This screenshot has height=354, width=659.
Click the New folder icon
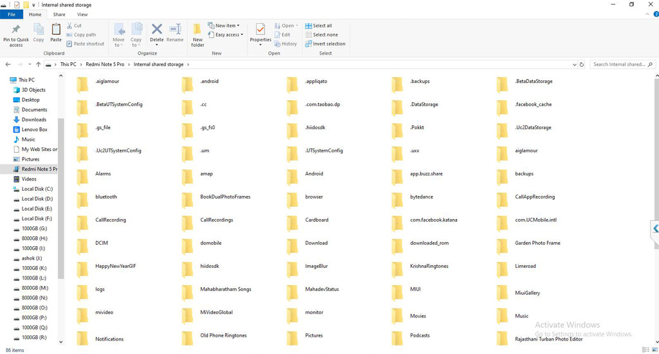coord(197,30)
